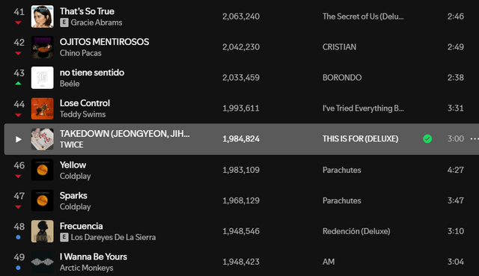
Task: Click Lose Control orange album artwork
Action: (x=43, y=108)
